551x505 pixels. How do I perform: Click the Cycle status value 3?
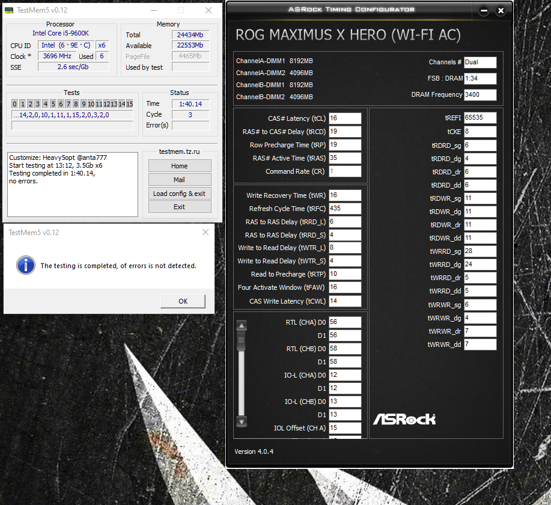point(190,115)
